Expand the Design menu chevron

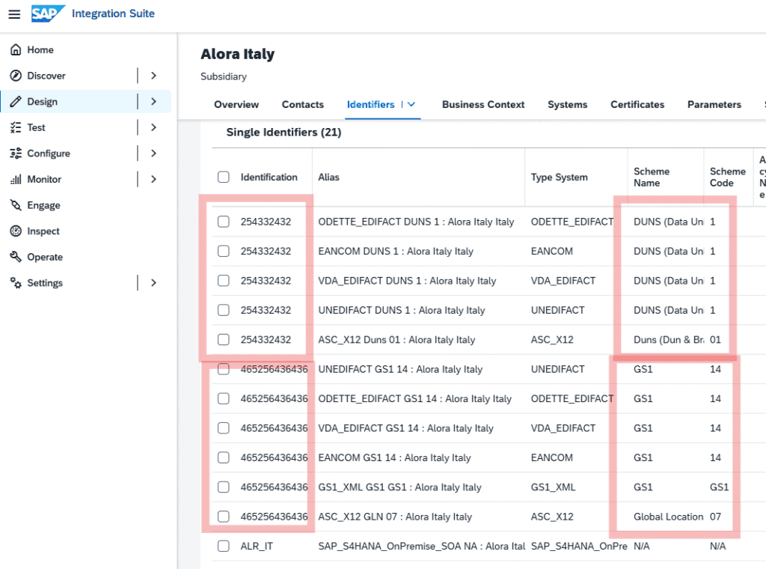click(154, 102)
